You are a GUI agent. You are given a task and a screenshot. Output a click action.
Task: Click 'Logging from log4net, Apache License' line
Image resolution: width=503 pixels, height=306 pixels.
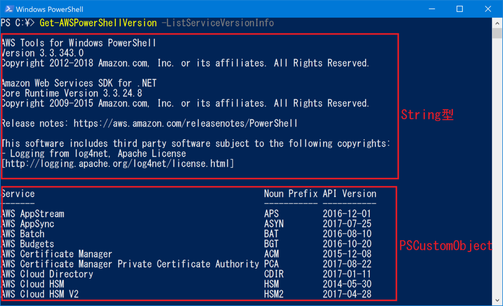tap(93, 153)
